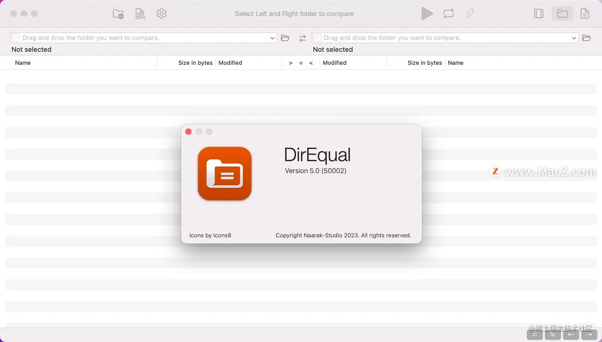Expand the left folder path dropdown
602x342 pixels.
tap(272, 38)
